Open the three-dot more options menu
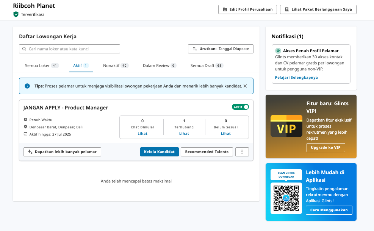Viewport: 374px width, 231px height. click(x=242, y=152)
